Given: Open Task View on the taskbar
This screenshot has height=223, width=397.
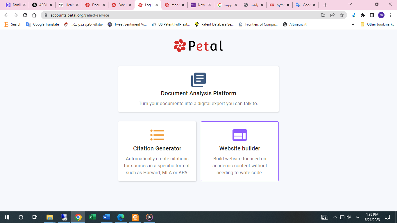Looking at the screenshot, I should tap(35, 217).
